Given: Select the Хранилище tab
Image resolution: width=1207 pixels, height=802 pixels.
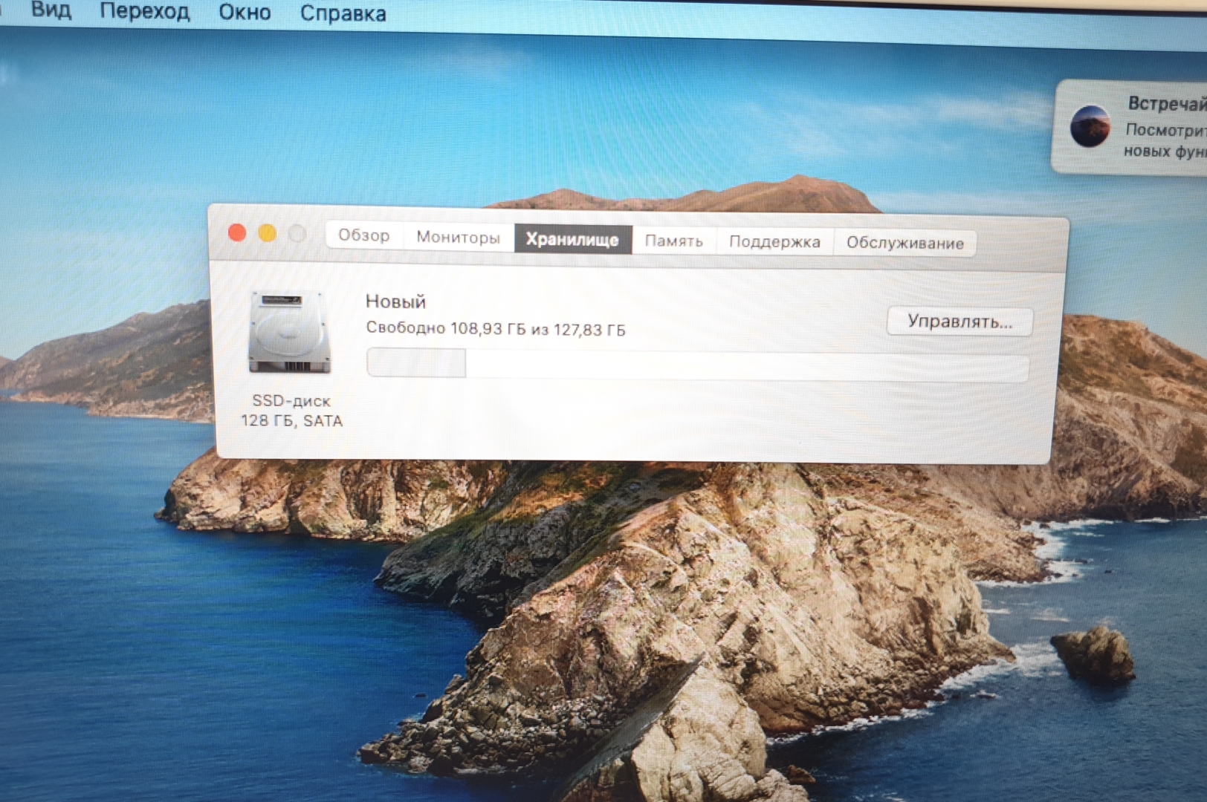Looking at the screenshot, I should 572,239.
